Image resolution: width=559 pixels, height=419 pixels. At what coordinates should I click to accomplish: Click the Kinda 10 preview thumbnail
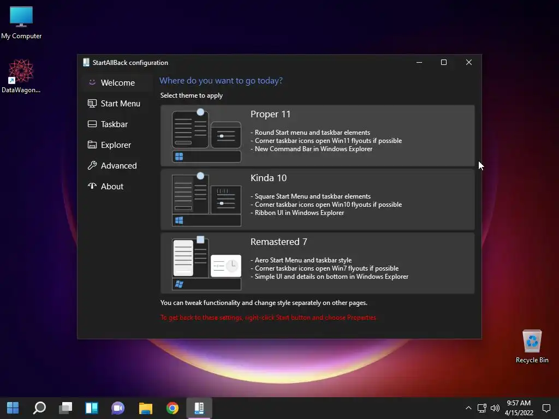coord(206,200)
